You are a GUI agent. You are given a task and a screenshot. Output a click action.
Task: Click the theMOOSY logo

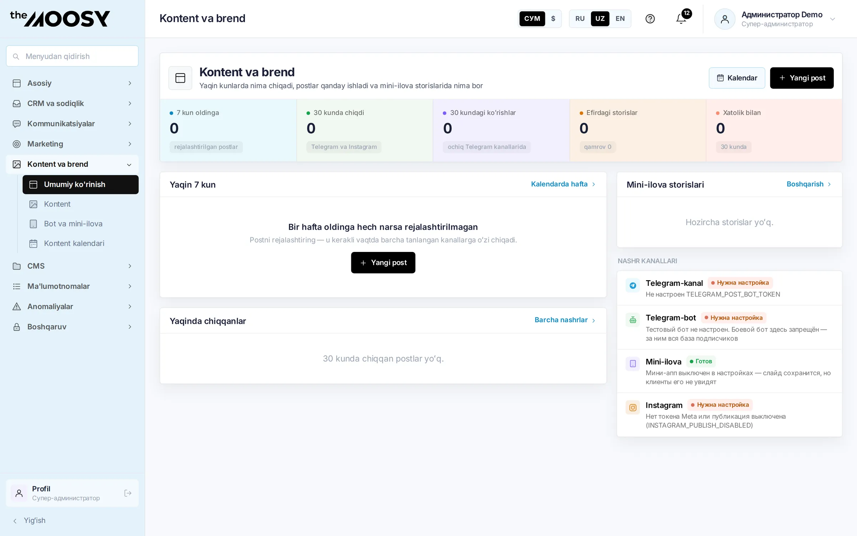click(60, 19)
